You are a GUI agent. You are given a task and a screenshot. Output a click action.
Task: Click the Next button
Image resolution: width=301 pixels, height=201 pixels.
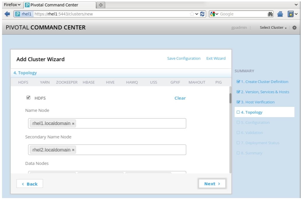pyautogui.click(x=212, y=184)
